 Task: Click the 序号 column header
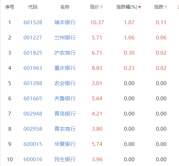pos(10,7)
